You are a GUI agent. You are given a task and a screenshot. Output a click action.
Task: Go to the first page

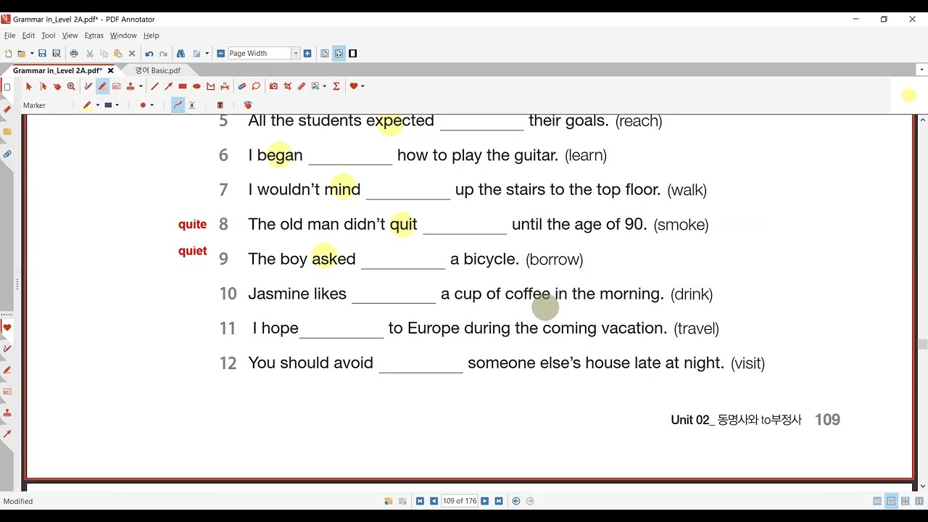tap(420, 501)
